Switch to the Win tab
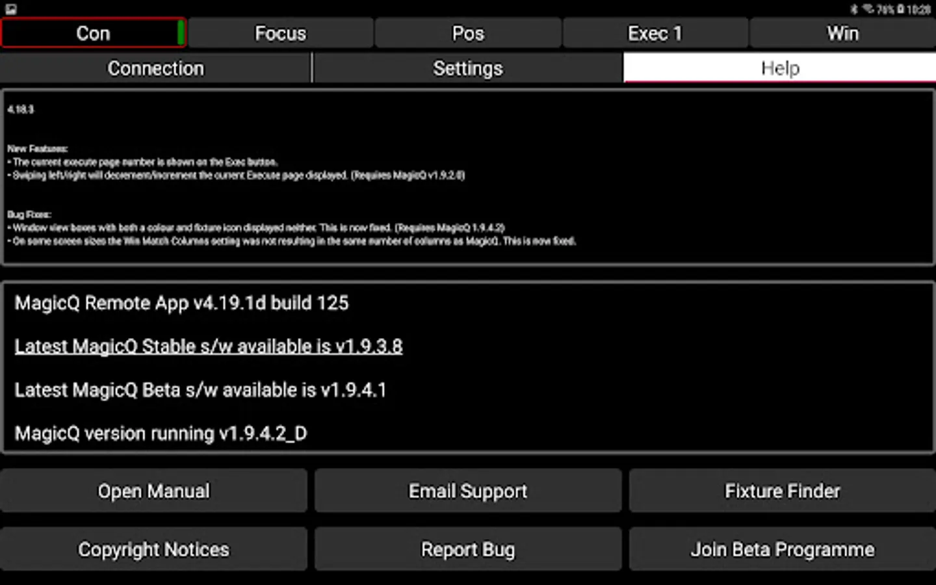The width and height of the screenshot is (936, 585). tap(843, 33)
